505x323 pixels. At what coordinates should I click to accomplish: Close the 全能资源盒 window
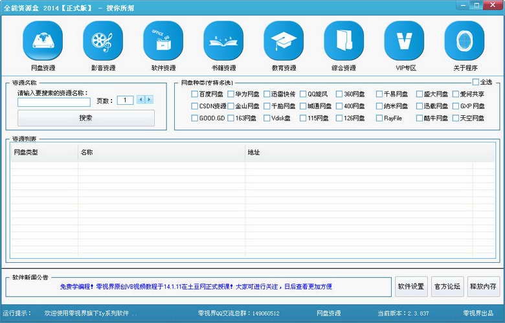[493, 5]
